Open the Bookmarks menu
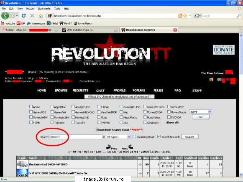Image resolution: width=243 pixels, height=182 pixels. (44, 8)
